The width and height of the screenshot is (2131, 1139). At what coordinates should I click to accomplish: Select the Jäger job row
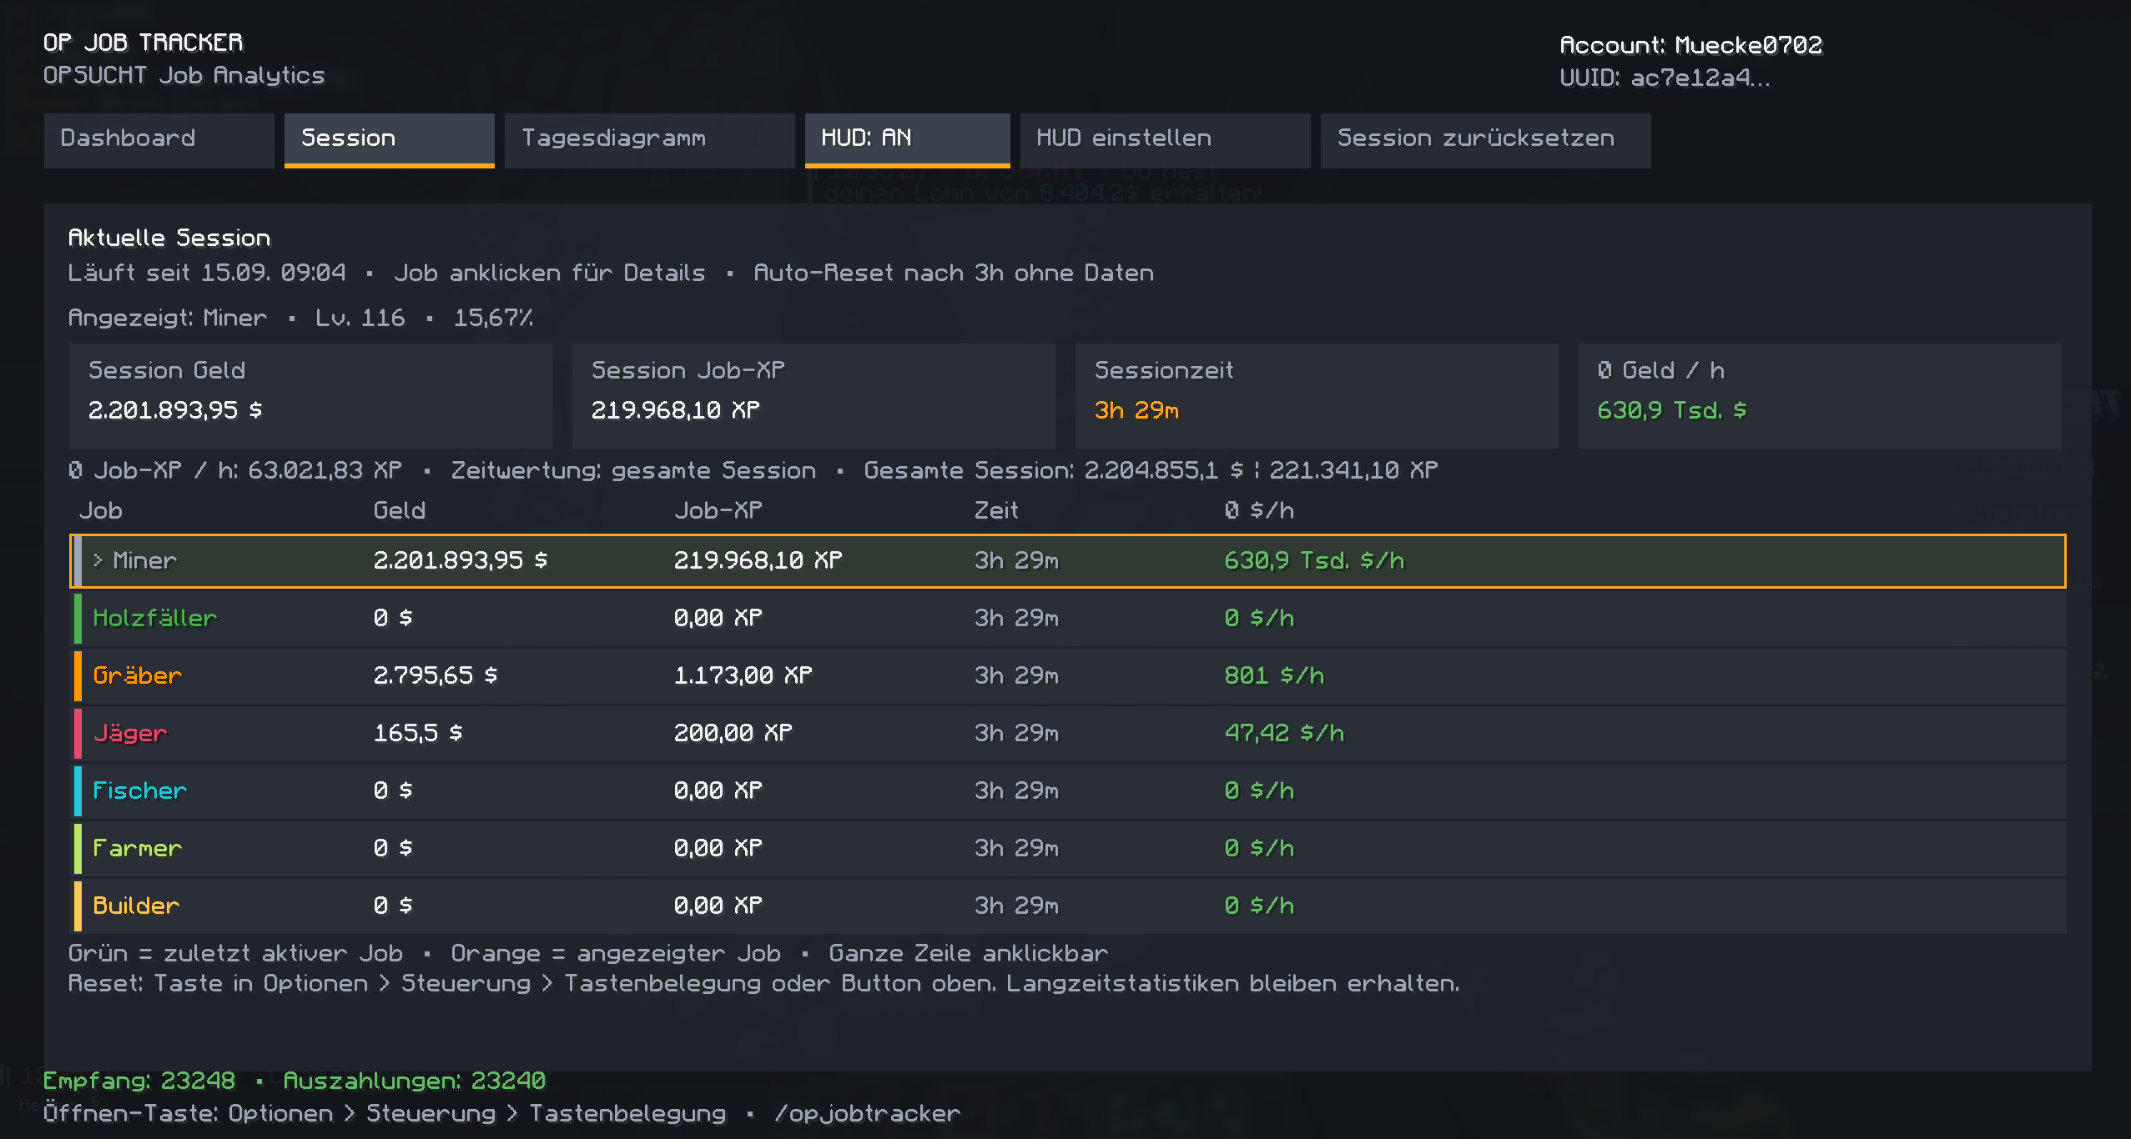point(1068,734)
